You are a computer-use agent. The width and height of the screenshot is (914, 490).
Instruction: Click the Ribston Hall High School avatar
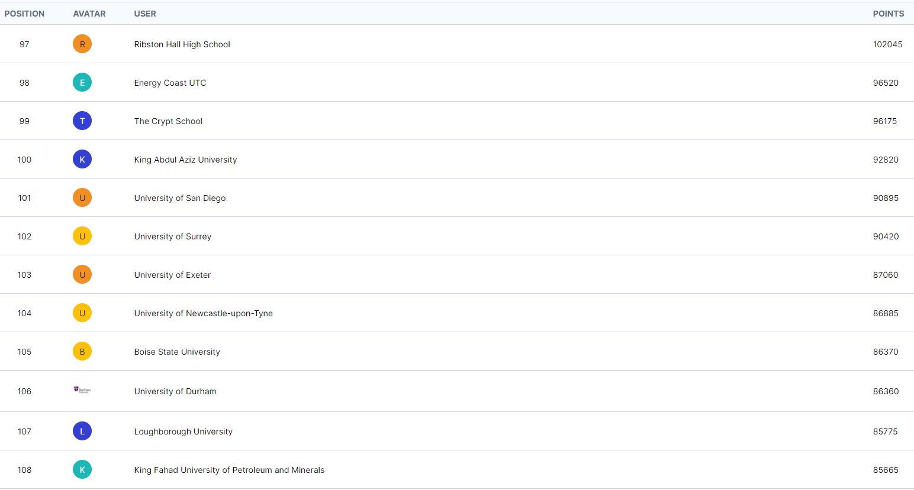82,44
